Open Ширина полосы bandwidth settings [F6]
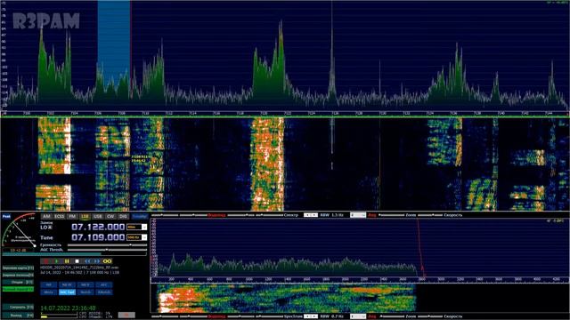 click(18, 275)
